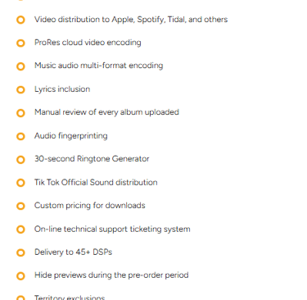Select the Tik Tok Official Sound distribution text
The image size is (307, 300).
(x=96, y=182)
